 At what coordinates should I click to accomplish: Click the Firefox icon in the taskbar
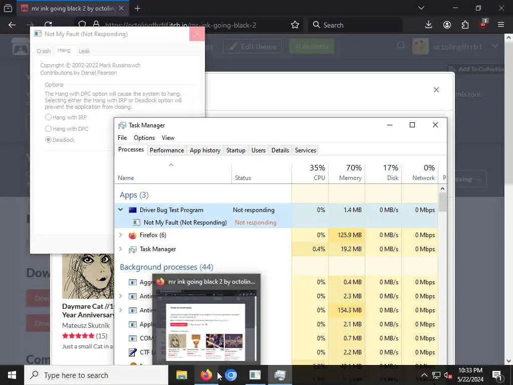[206, 375]
